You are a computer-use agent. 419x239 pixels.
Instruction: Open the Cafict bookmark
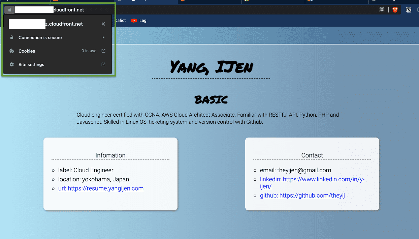point(120,21)
